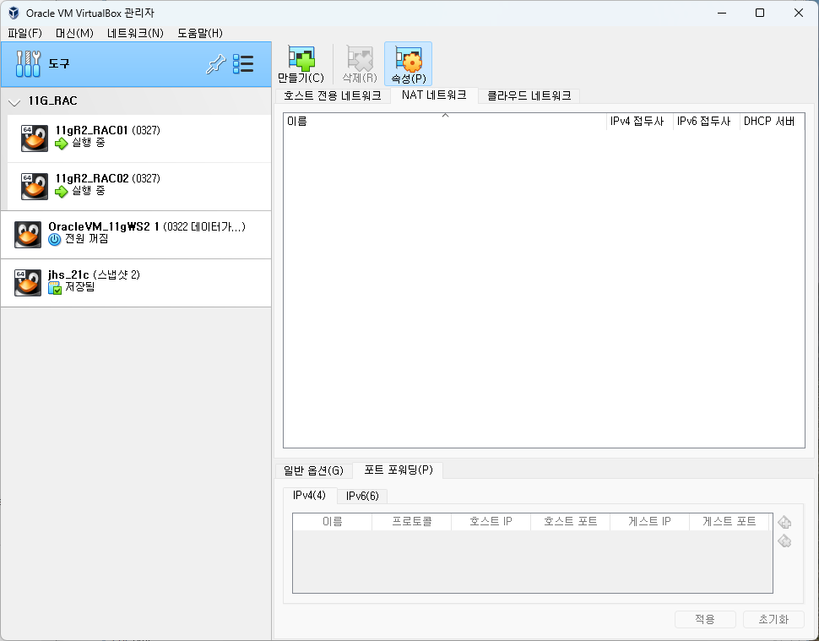Open the 네트워크(N) menu
Image resolution: width=819 pixels, height=641 pixels.
[x=135, y=34]
